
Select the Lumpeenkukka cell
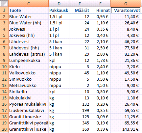point(29,60)
